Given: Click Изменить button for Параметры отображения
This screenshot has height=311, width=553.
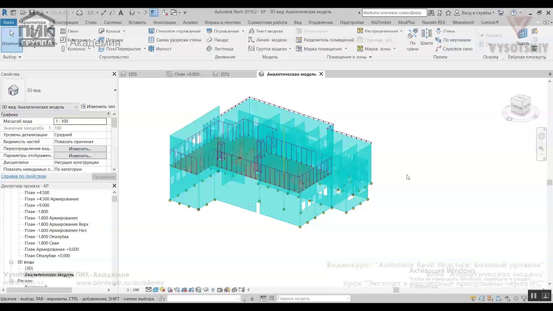Looking at the screenshot, I should point(80,155).
